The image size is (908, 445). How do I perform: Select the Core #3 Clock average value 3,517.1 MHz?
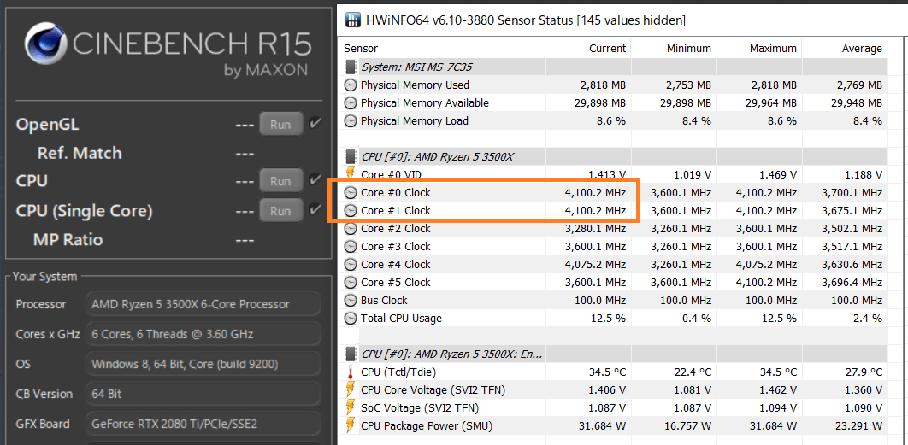[x=852, y=247]
